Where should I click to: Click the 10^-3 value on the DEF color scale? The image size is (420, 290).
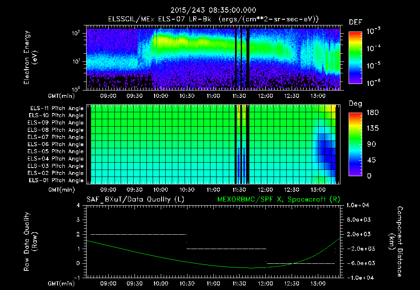tap(373, 31)
